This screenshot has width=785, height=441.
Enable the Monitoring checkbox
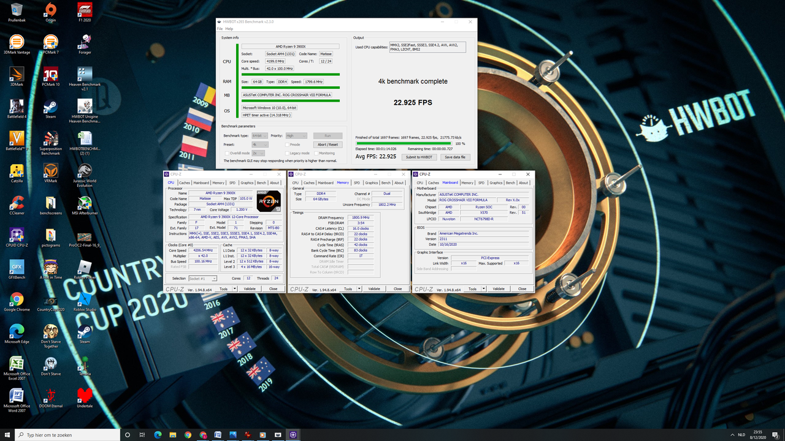pyautogui.click(x=316, y=153)
